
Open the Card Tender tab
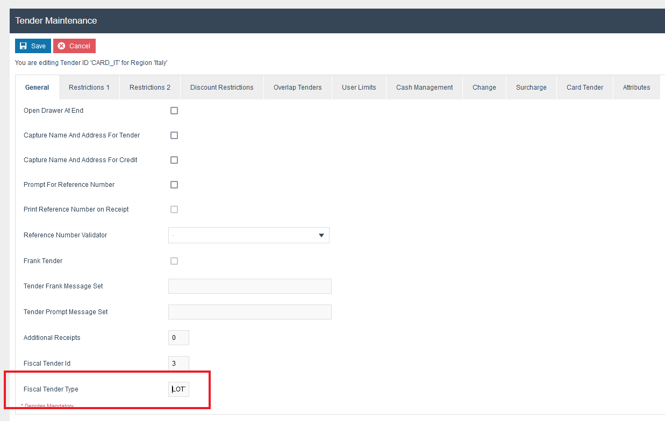585,88
